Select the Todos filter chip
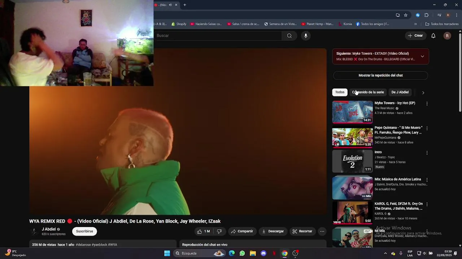Screen dimensions: 462x259 [340, 92]
